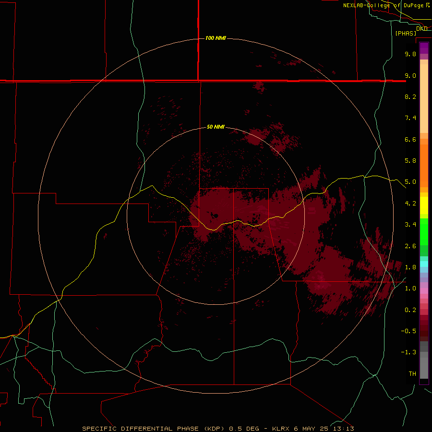Click the 5.8 legend value
This screenshot has height=432, width=432.
(410, 161)
